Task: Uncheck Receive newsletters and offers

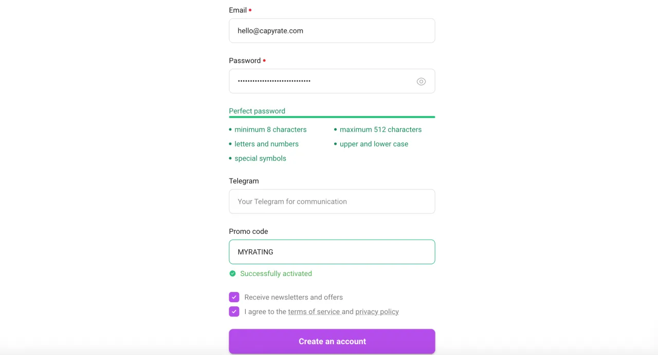Action: [234, 297]
